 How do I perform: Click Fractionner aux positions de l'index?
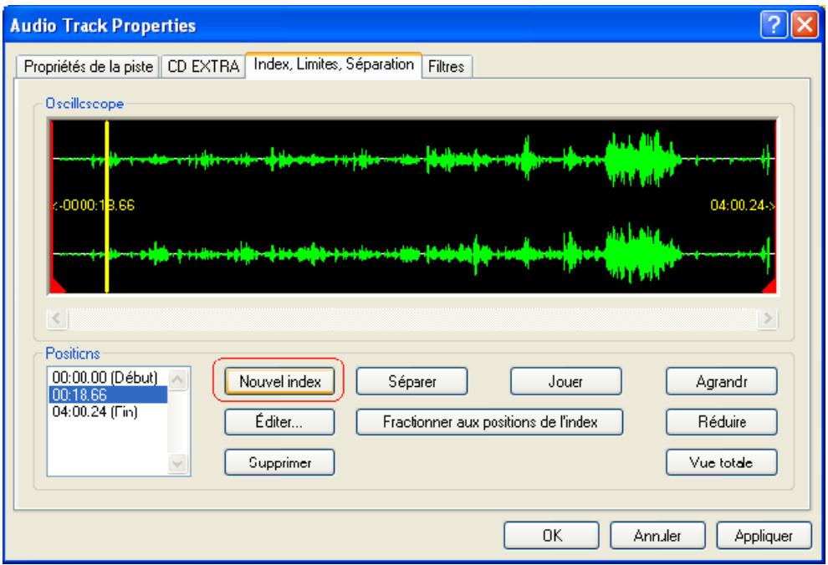(489, 422)
